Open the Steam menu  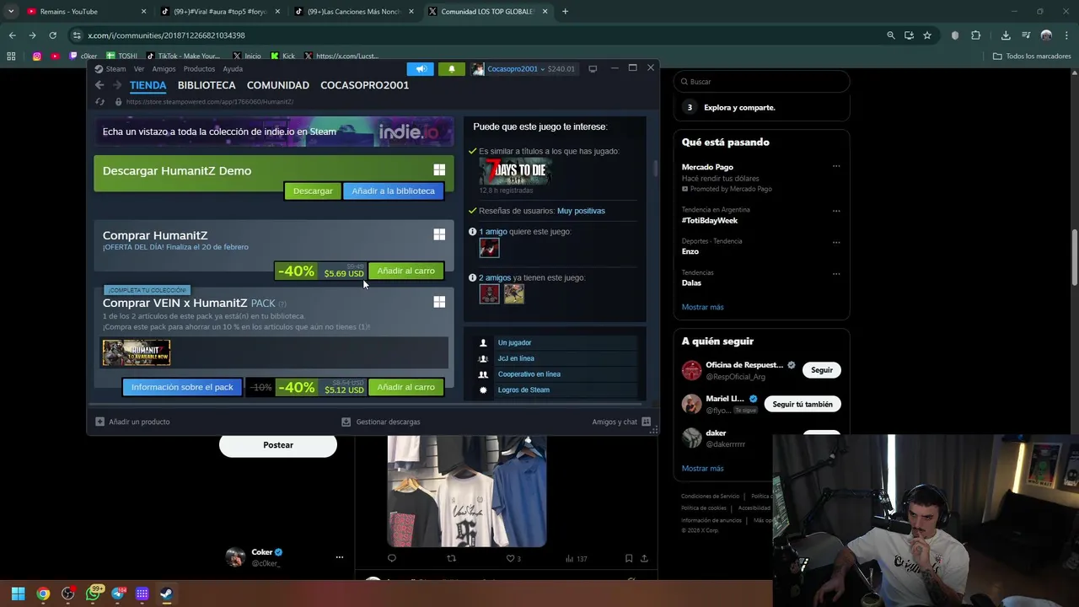[x=110, y=69]
